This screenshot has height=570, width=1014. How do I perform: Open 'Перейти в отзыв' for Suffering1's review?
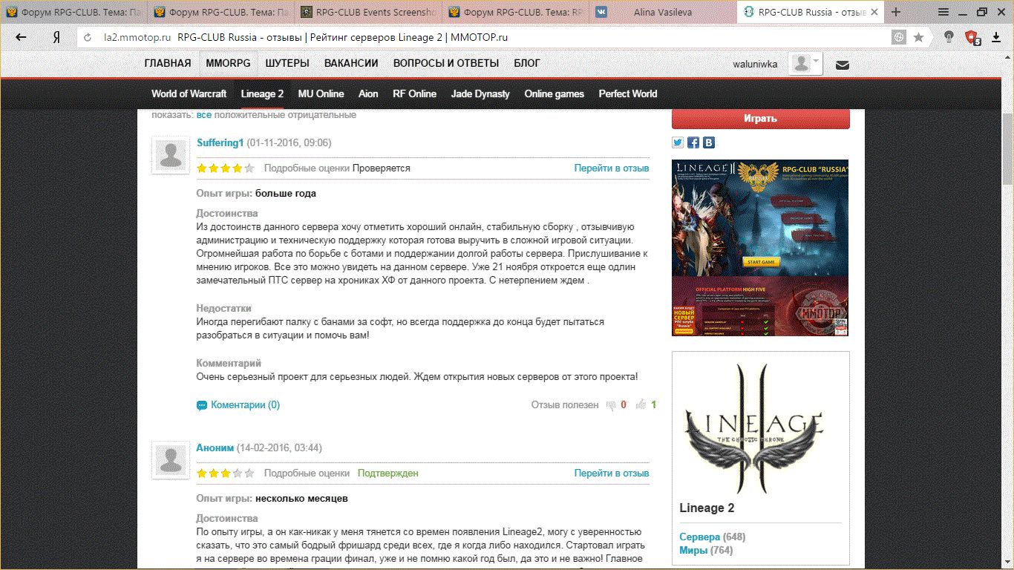[x=612, y=168]
